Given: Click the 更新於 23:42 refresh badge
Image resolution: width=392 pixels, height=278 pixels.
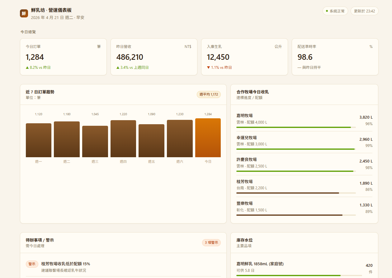Looking at the screenshot, I should click(x=364, y=11).
